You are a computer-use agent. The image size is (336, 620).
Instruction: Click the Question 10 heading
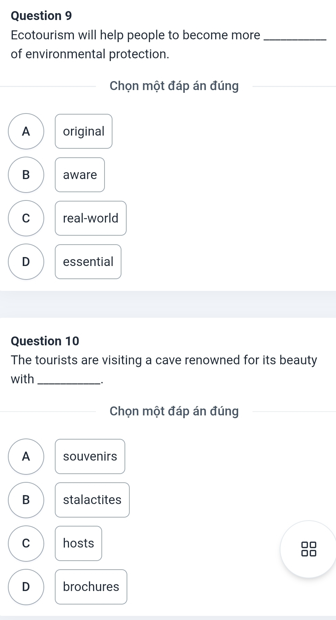tap(45, 341)
